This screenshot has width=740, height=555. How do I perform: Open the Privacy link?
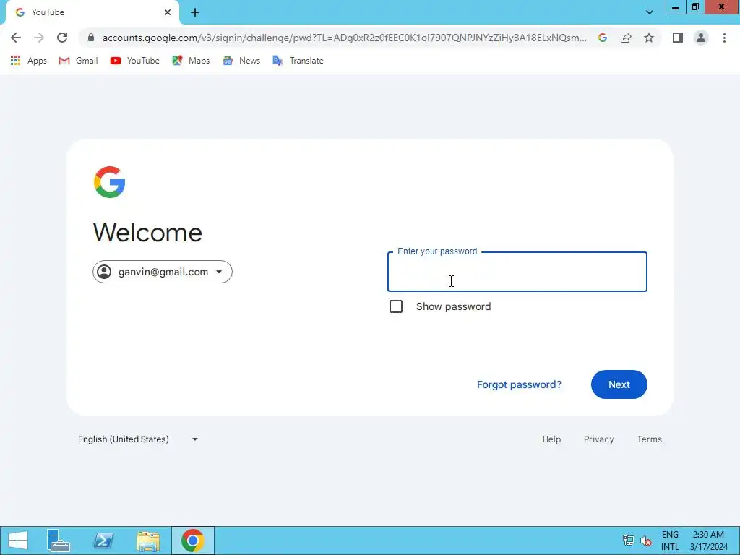point(598,439)
